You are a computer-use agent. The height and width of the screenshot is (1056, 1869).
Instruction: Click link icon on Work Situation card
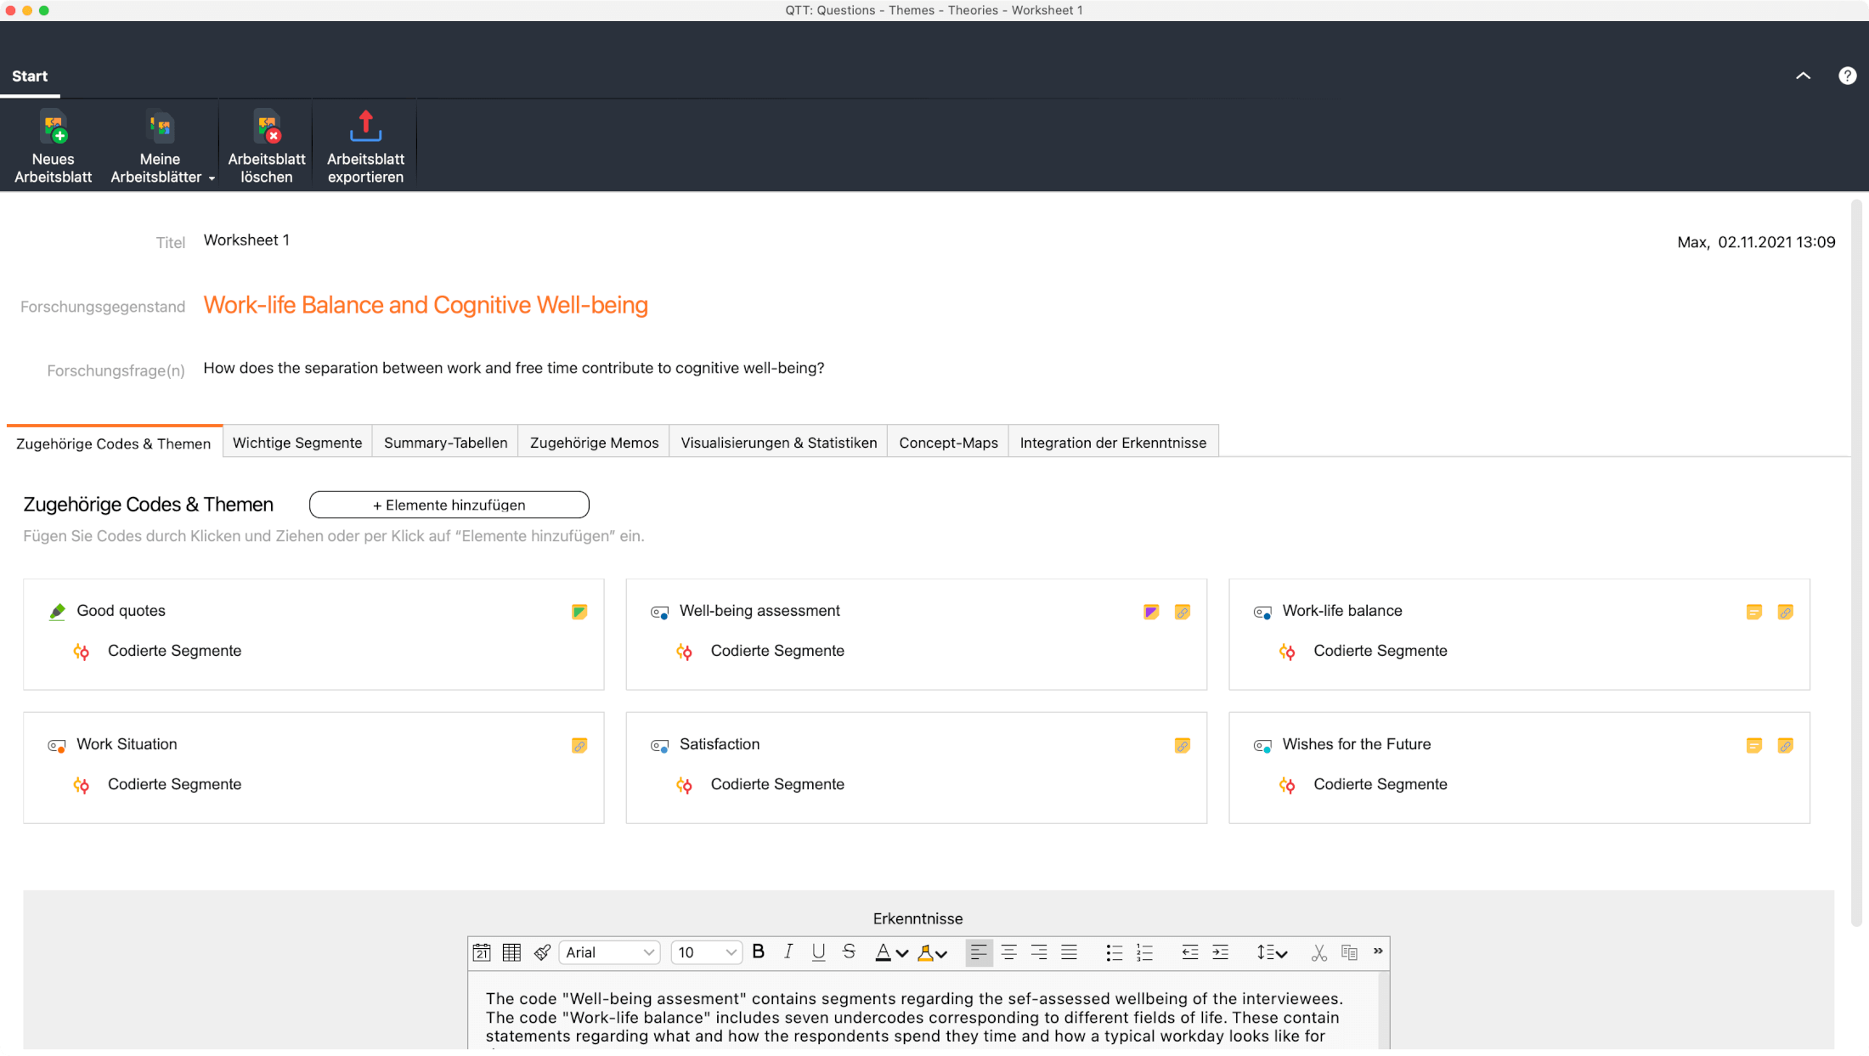(579, 745)
